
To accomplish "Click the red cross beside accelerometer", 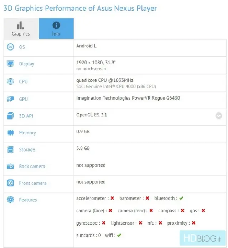I will click(x=112, y=198).
